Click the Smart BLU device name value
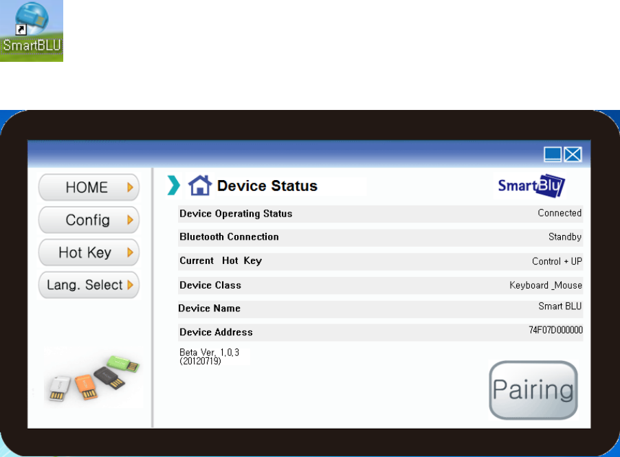 (x=560, y=306)
